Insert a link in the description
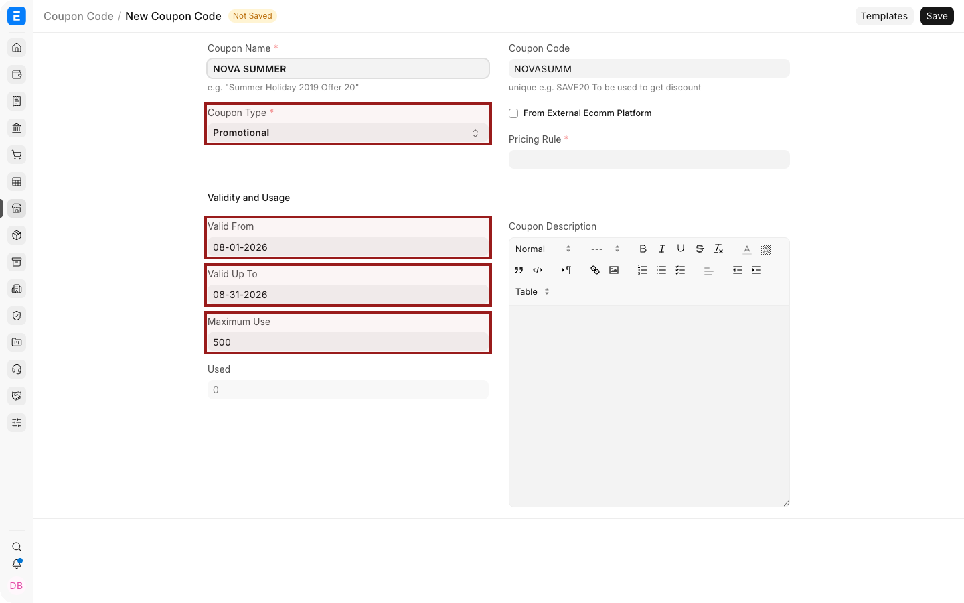964x603 pixels. (x=594, y=270)
